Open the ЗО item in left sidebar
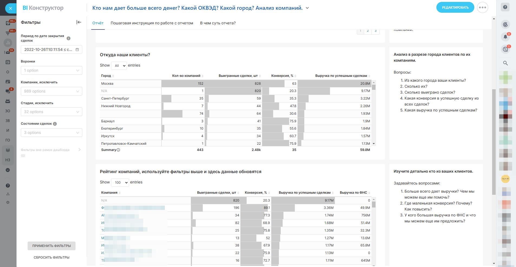This screenshot has width=516, height=267. [8, 111]
